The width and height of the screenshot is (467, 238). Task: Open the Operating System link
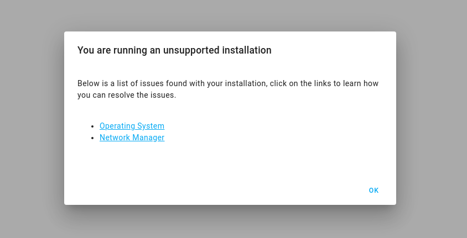pos(132,126)
